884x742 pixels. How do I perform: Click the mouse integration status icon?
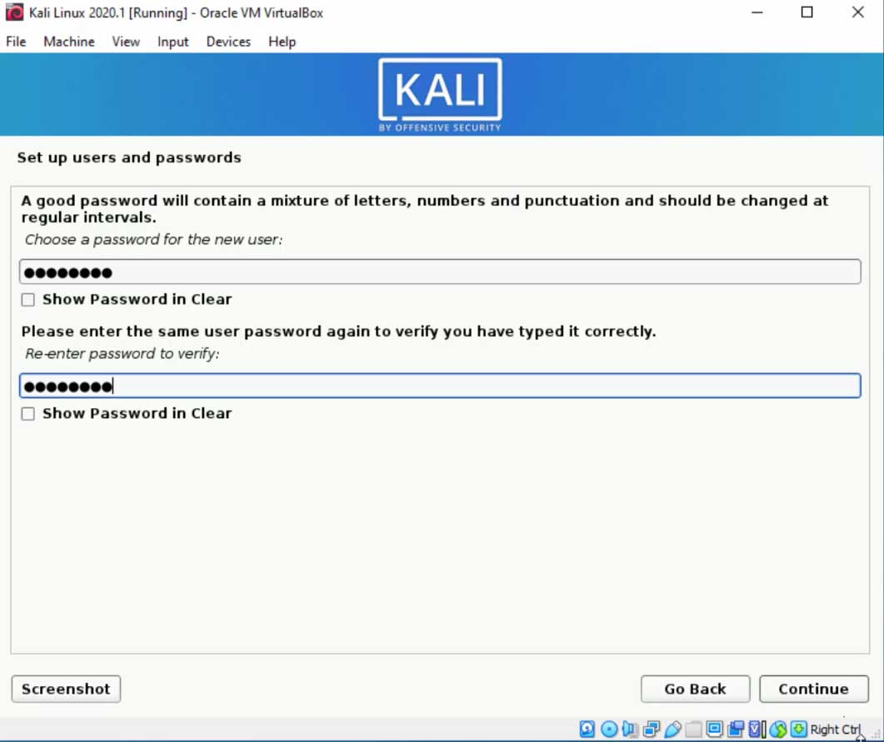pos(778,729)
